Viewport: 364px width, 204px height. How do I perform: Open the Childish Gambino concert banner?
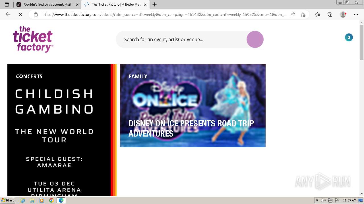pos(62,130)
